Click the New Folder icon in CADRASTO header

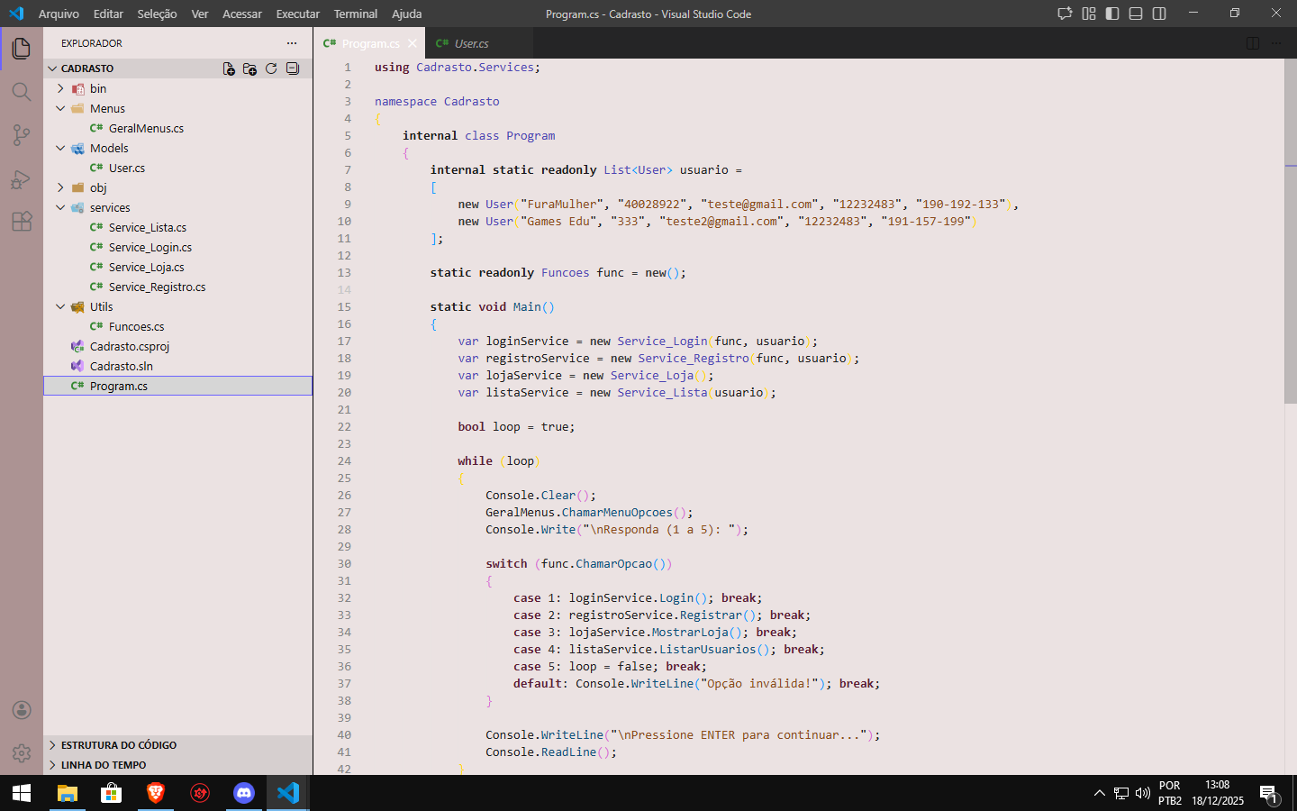[x=249, y=68]
